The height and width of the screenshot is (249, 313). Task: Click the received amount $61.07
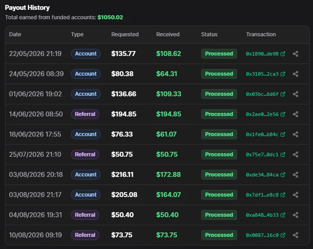[166, 134]
